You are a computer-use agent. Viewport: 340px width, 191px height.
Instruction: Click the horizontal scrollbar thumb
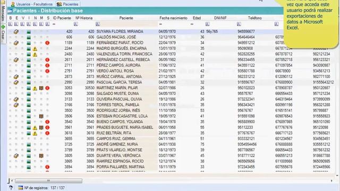point(48,180)
